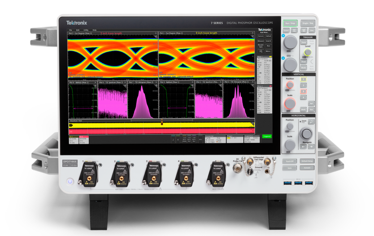Select the Ch 1 yellow waveform handle
This screenshot has width=374, height=236.
coord(71,125)
